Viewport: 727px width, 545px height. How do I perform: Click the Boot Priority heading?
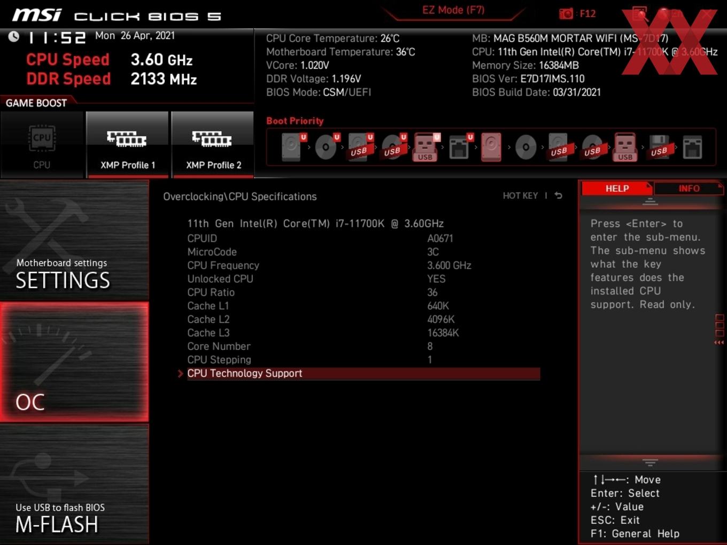(295, 121)
